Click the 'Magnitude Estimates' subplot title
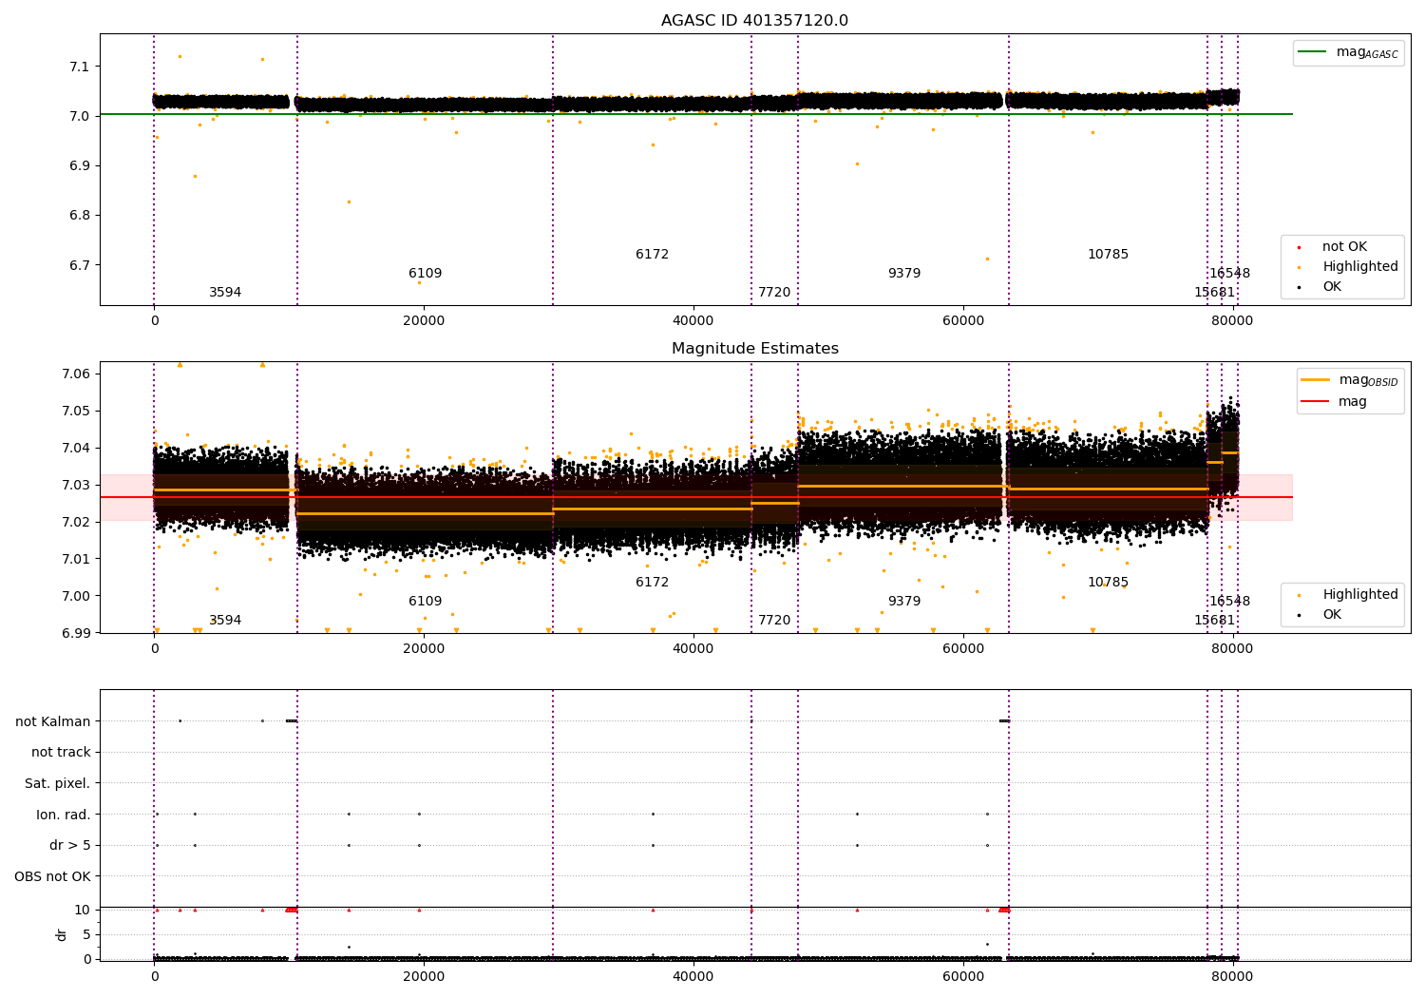 [754, 349]
